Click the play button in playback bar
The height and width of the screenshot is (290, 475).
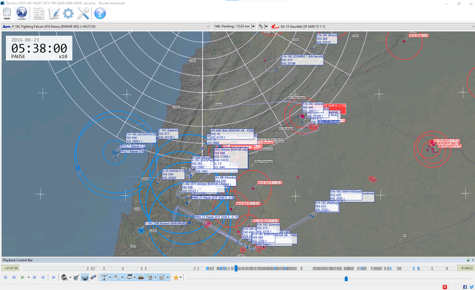click(23, 277)
